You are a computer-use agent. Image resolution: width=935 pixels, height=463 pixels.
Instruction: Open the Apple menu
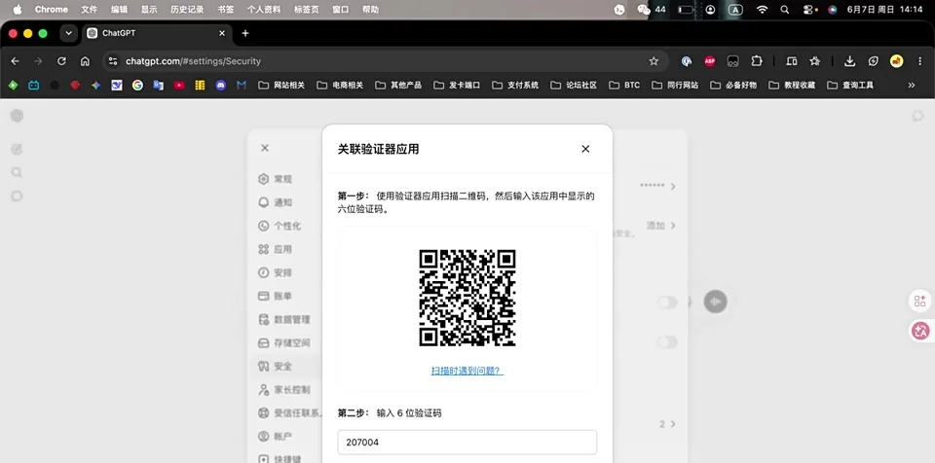tap(18, 10)
